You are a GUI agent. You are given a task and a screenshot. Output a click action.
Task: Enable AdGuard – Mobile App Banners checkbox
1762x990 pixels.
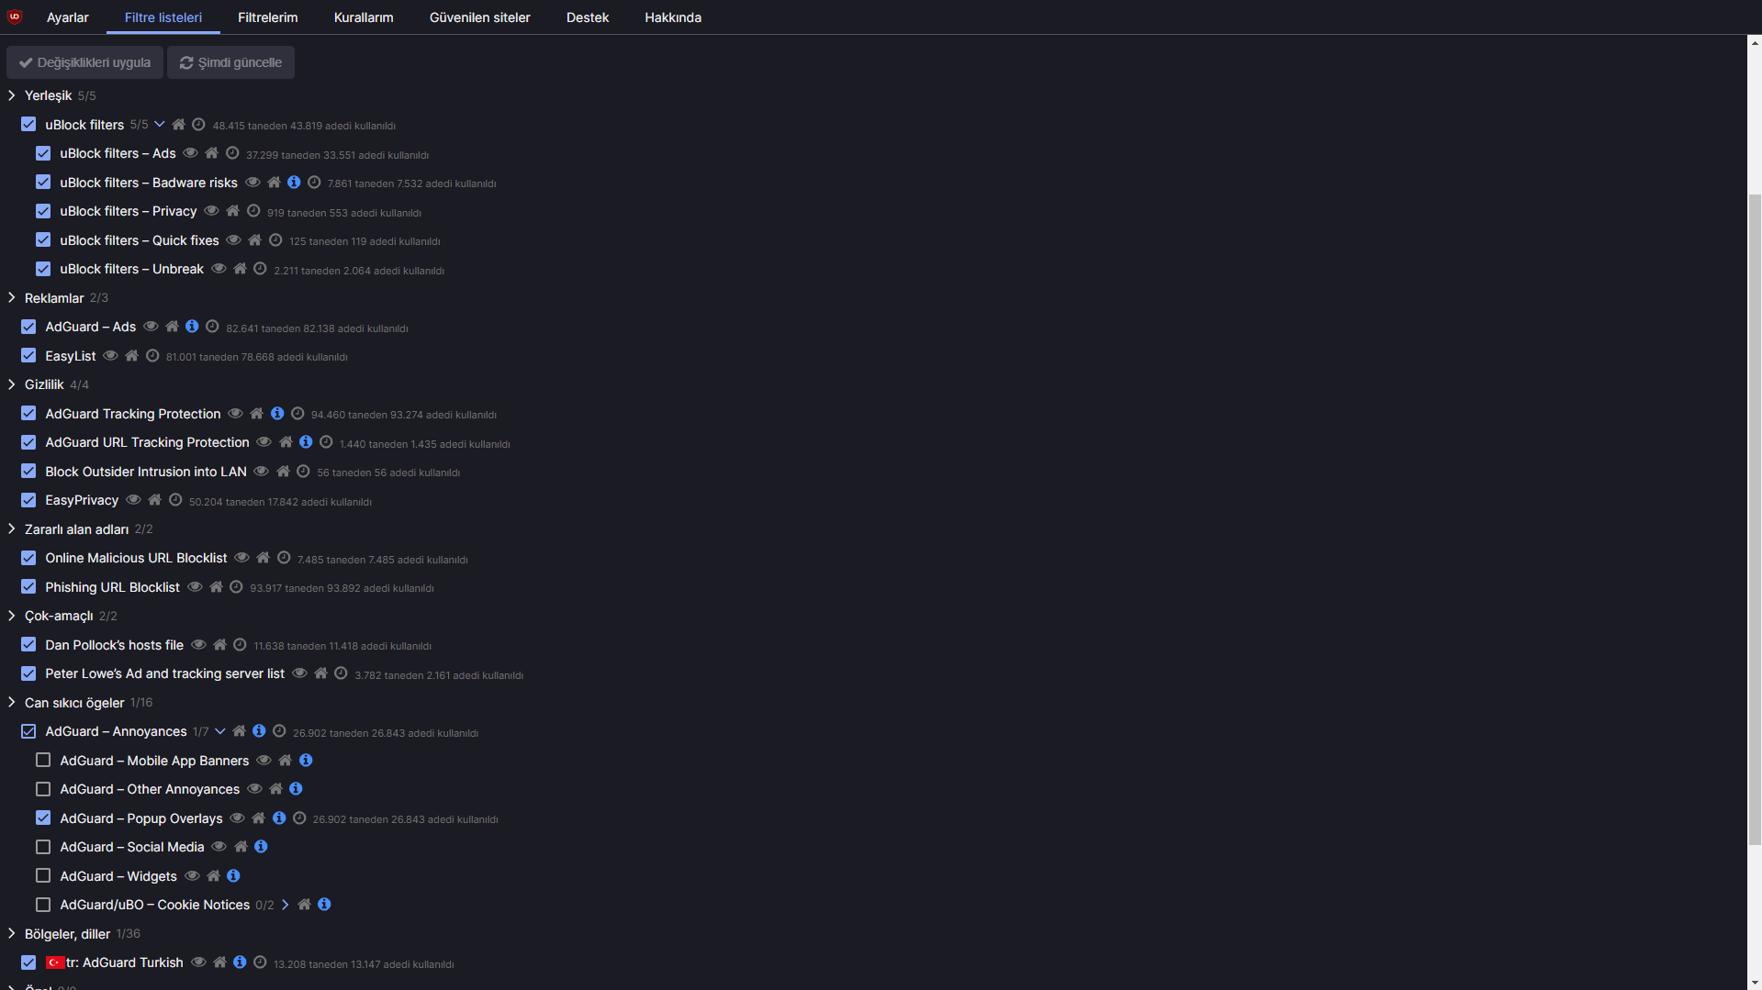pyautogui.click(x=43, y=760)
